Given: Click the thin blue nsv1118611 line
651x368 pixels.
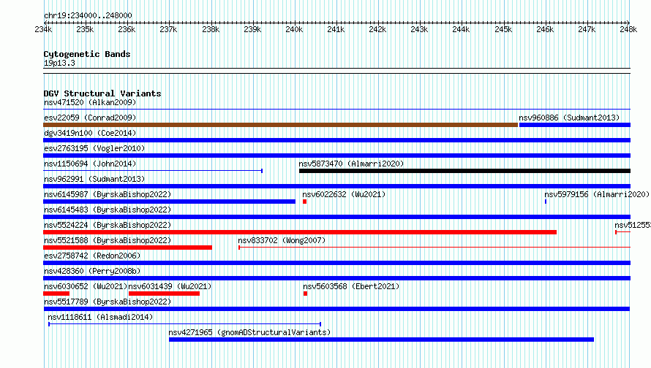Looking at the screenshot, I should coord(185,324).
